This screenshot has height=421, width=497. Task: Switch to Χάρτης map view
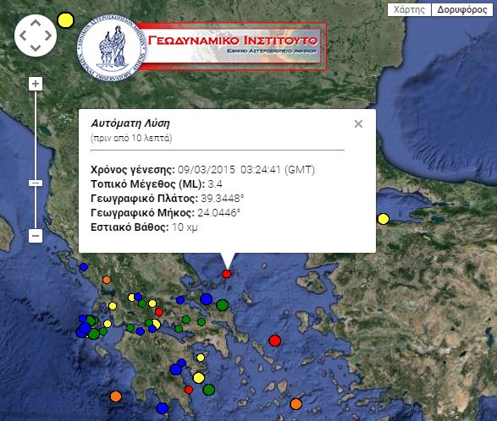409,10
